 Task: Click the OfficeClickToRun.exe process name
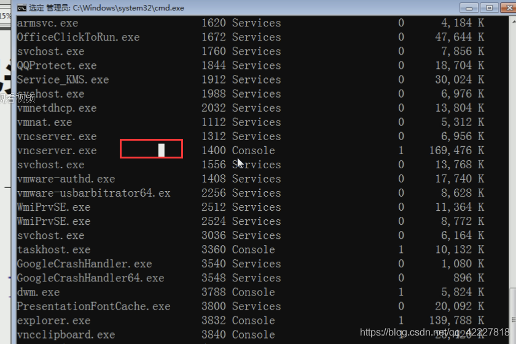click(x=79, y=37)
